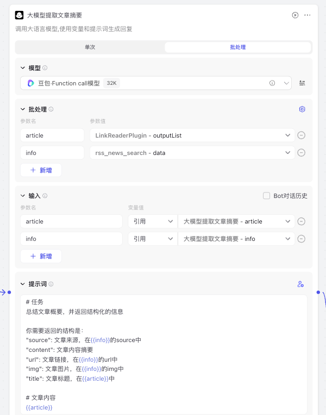Open the rss_news_search - data dropdown
The image size is (326, 415).
tap(192, 153)
